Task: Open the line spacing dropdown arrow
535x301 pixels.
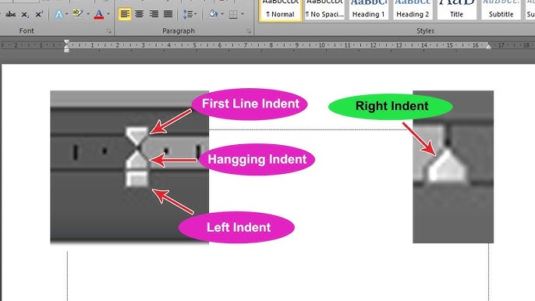Action: pyautogui.click(x=195, y=14)
